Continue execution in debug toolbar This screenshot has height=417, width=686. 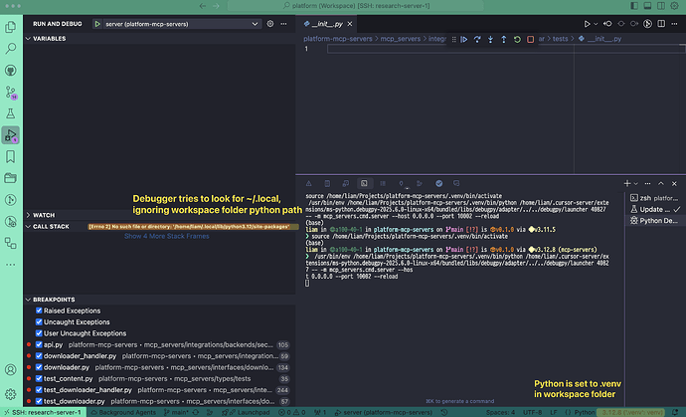click(464, 40)
